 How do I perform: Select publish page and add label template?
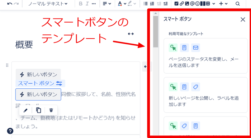[205, 95]
